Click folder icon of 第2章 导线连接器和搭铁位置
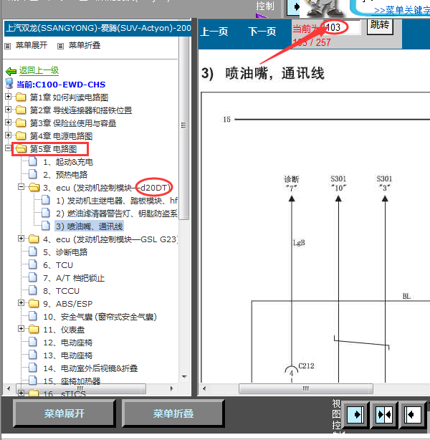This screenshot has width=430, height=440. [21, 110]
